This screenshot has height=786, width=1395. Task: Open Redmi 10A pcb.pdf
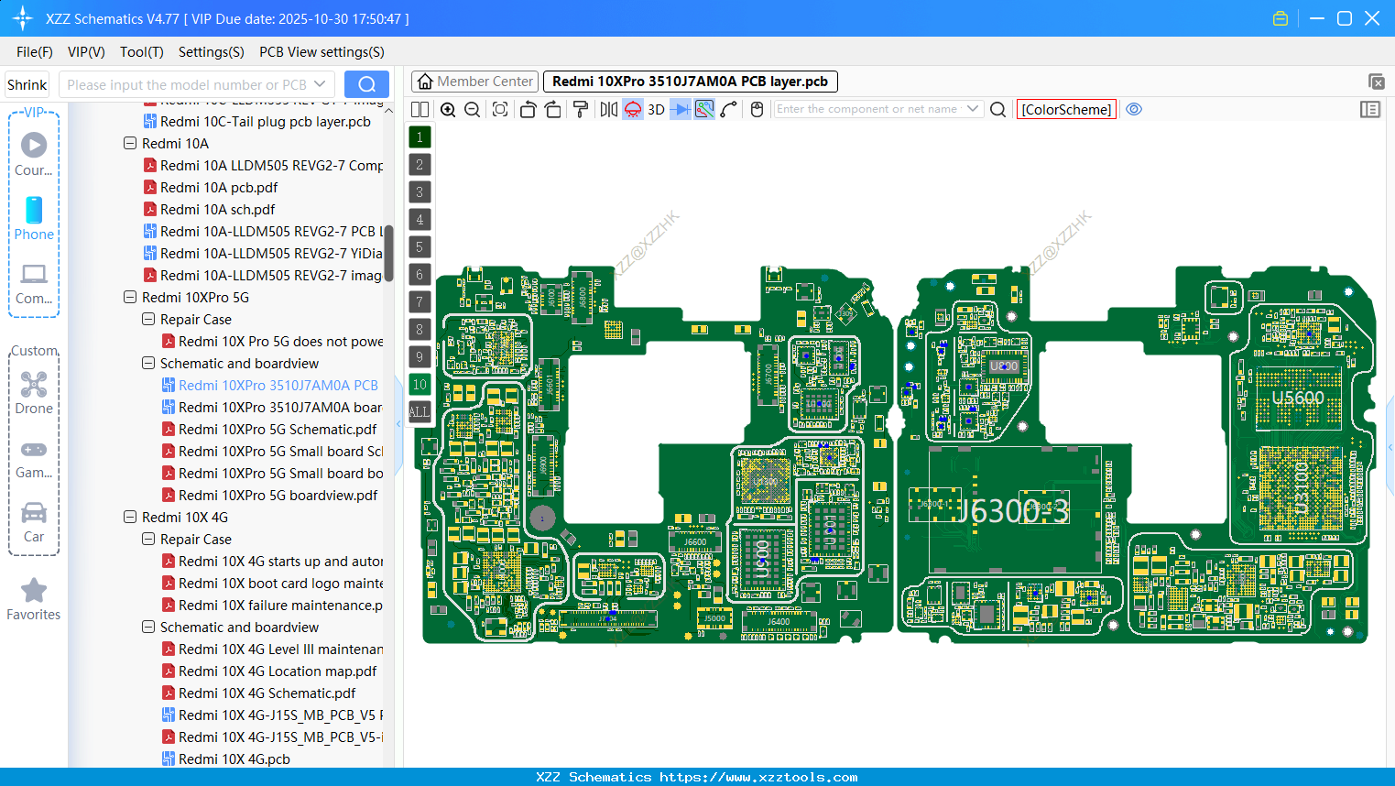pyautogui.click(x=219, y=187)
